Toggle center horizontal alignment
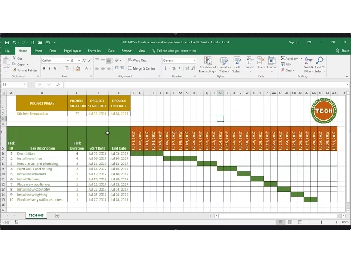Viewport: 351px width, 263px height. point(103,68)
